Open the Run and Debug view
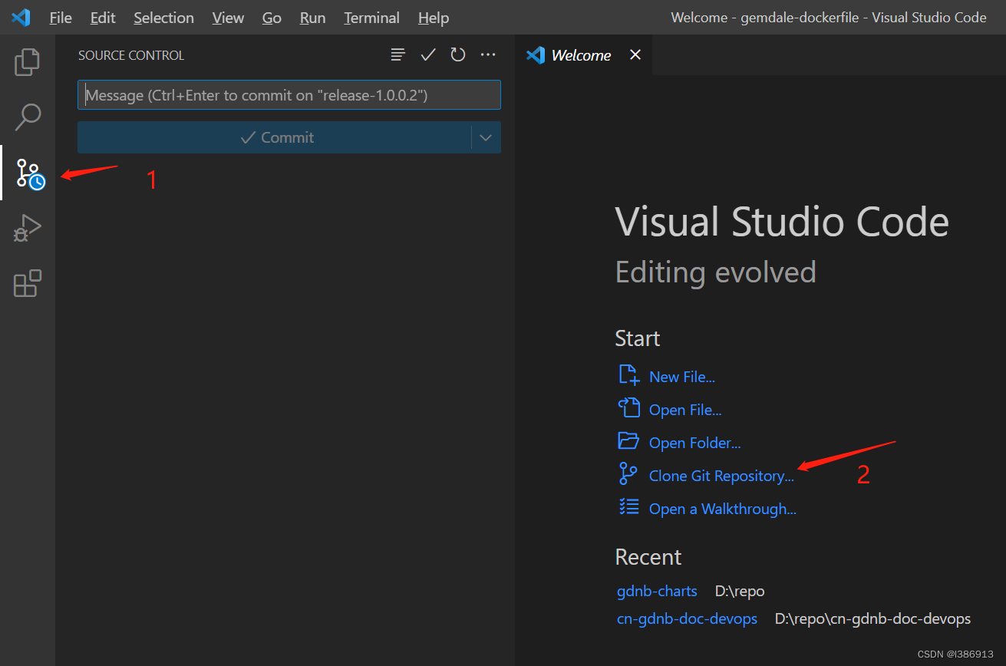Screen dimensions: 1006x666 (28, 229)
